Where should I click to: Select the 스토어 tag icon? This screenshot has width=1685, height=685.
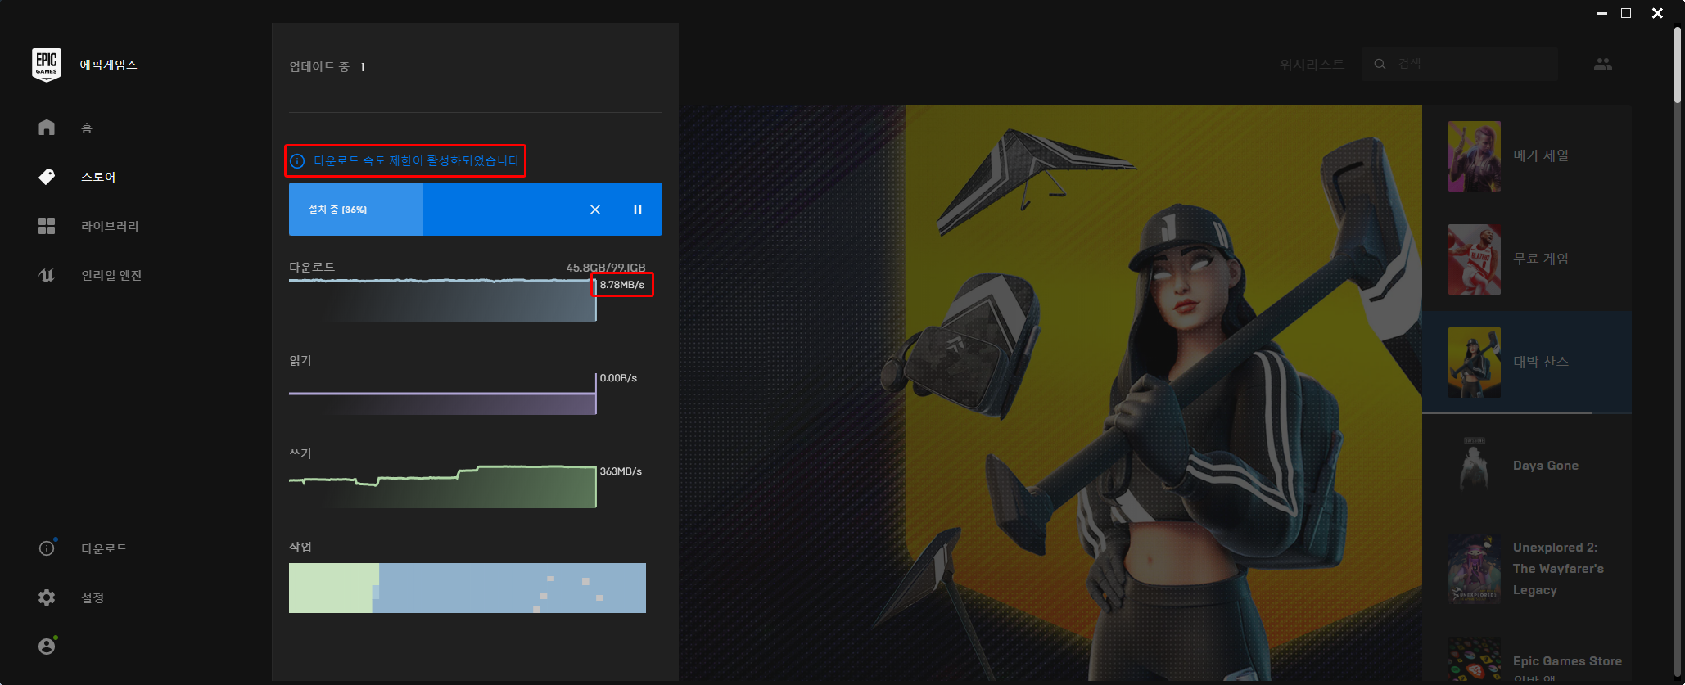(x=47, y=177)
